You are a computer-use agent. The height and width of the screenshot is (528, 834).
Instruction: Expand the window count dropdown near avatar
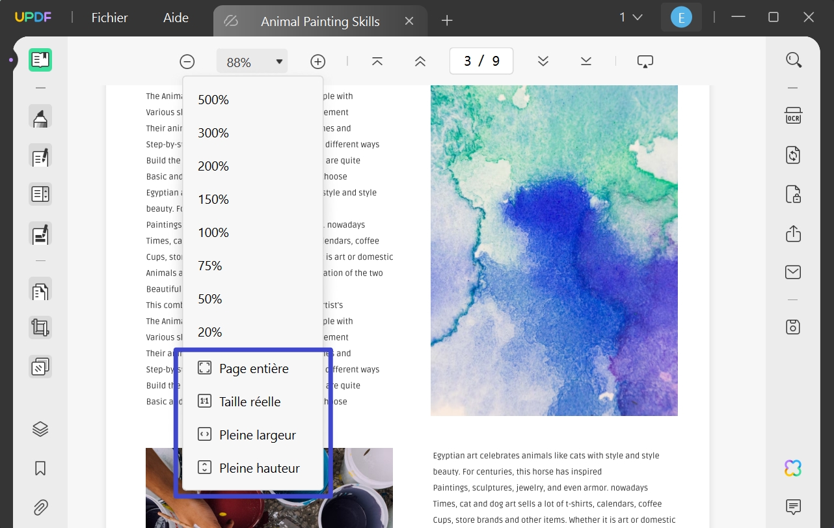coord(630,17)
